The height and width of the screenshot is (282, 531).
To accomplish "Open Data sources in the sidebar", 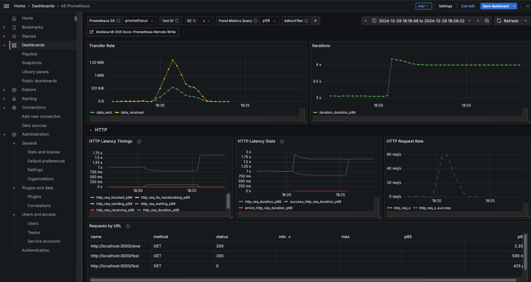I will tap(34, 125).
